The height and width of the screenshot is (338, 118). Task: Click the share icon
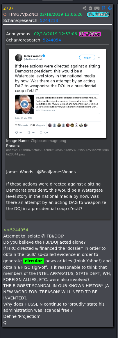pos(84,8)
